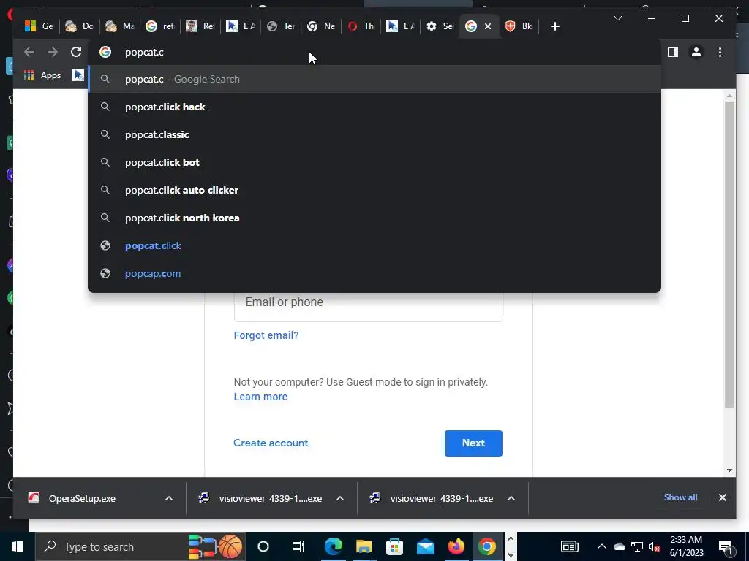Screen dimensions: 749x561
Task: Close the downloads bar
Action: 722,497
